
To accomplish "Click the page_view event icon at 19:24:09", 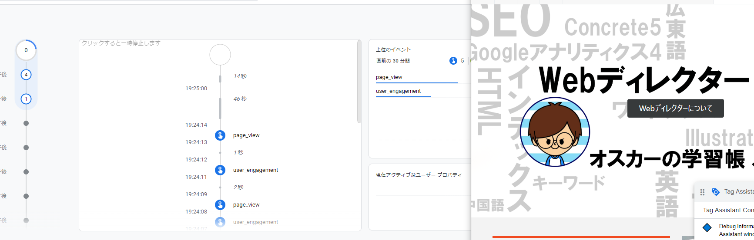I will coord(220,205).
